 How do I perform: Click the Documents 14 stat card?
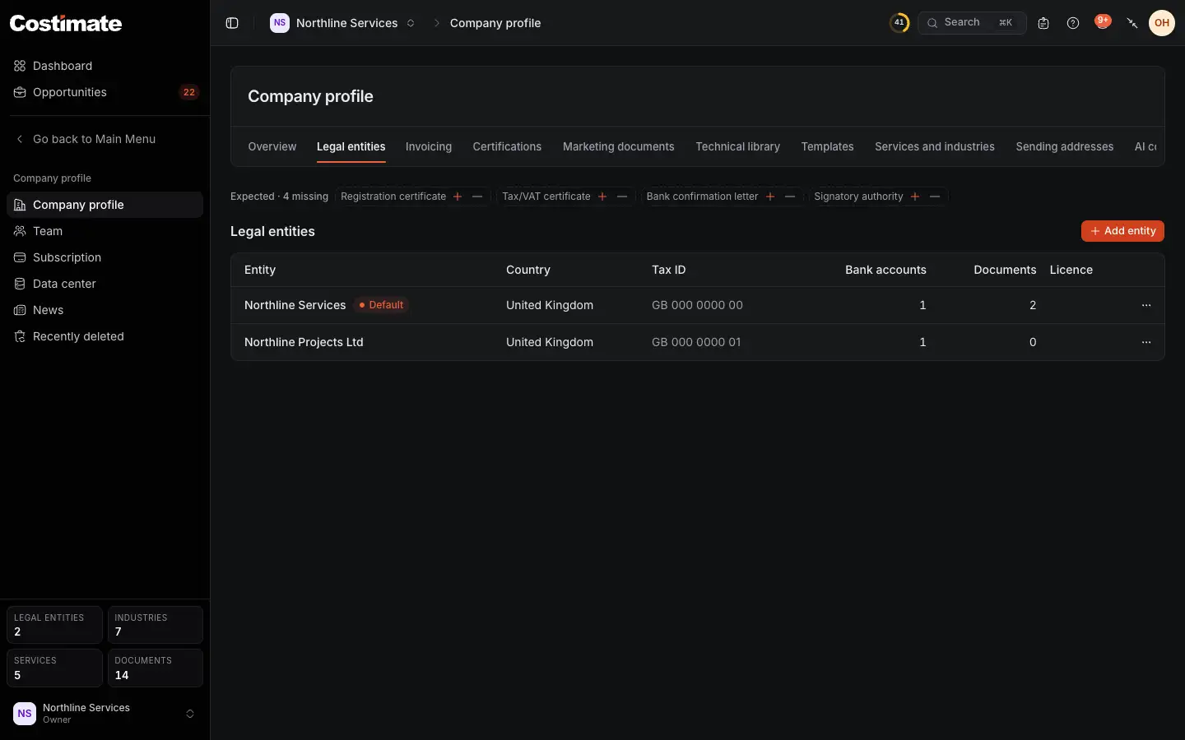point(156,668)
